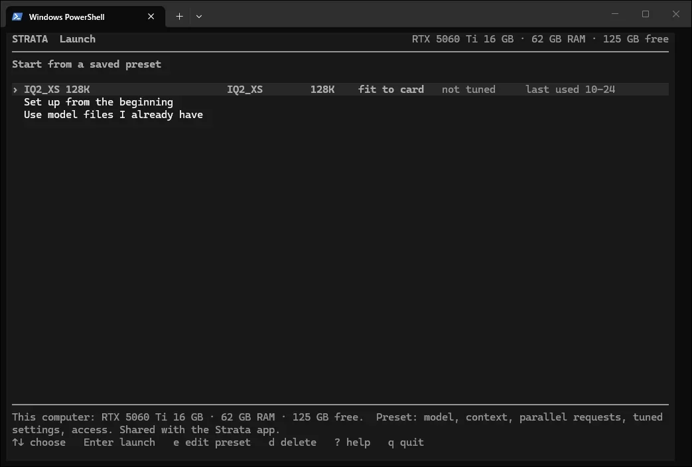Close the terminal window

click(675, 14)
